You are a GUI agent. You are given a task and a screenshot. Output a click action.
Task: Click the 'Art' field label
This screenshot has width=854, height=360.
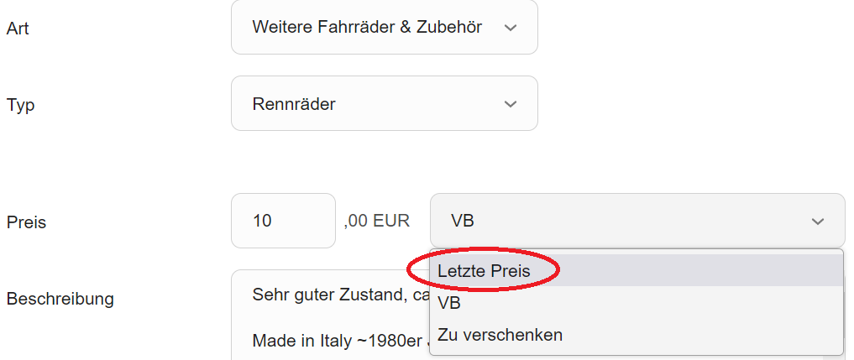pos(18,29)
